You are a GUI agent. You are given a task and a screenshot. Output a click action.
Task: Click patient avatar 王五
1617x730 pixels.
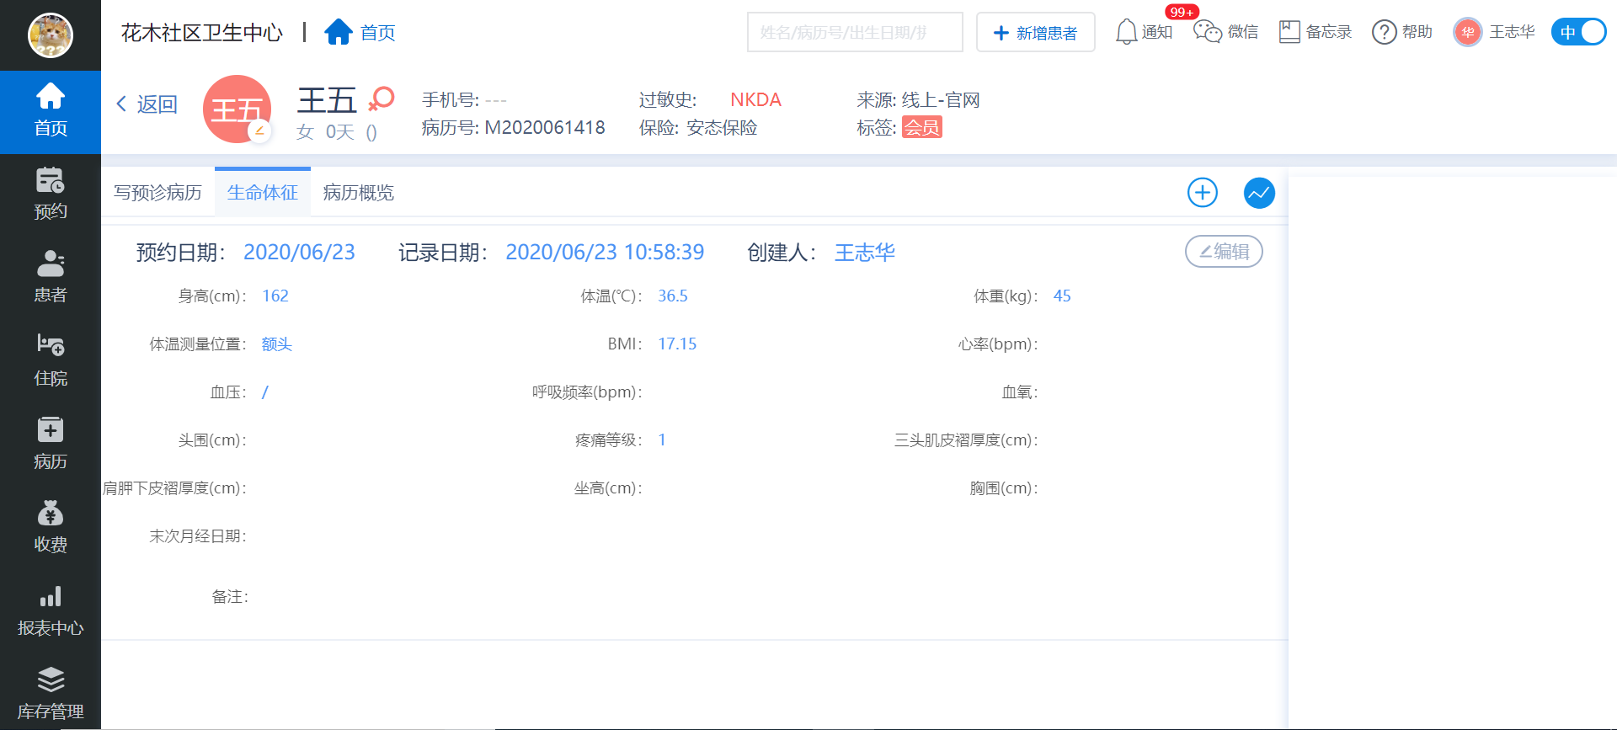[237, 109]
